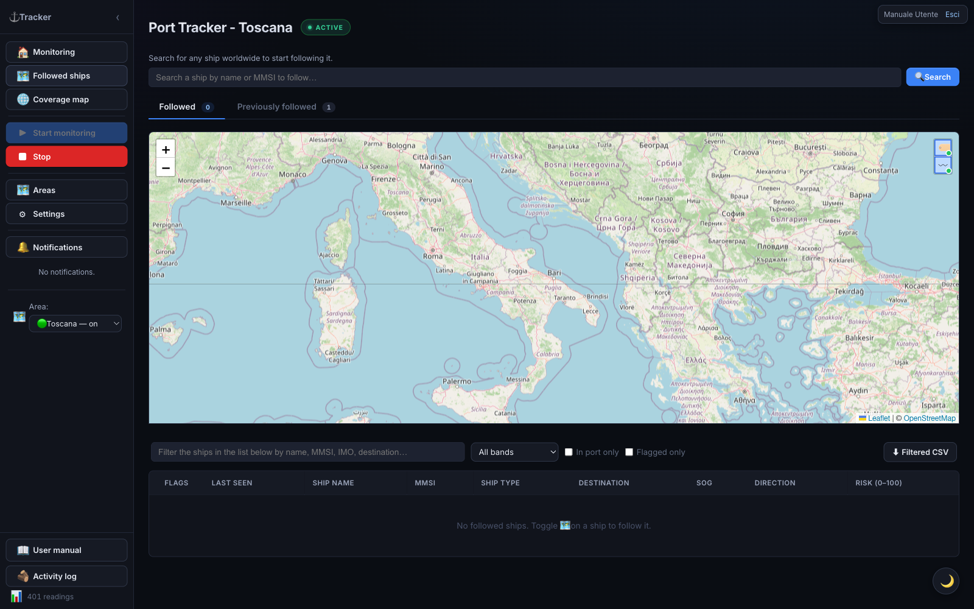
Task: Open the User manual
Action: [x=66, y=550]
